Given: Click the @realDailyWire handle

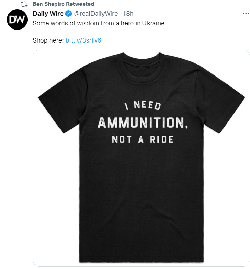Looking at the screenshot, I should coord(96,14).
